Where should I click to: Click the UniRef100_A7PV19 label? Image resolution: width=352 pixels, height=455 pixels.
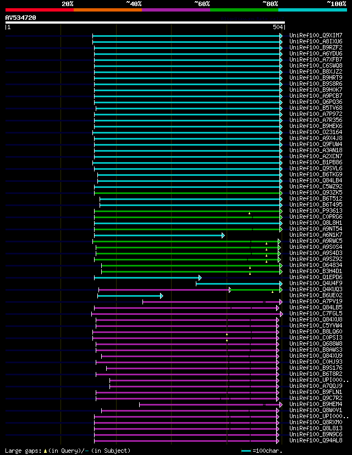(316, 302)
